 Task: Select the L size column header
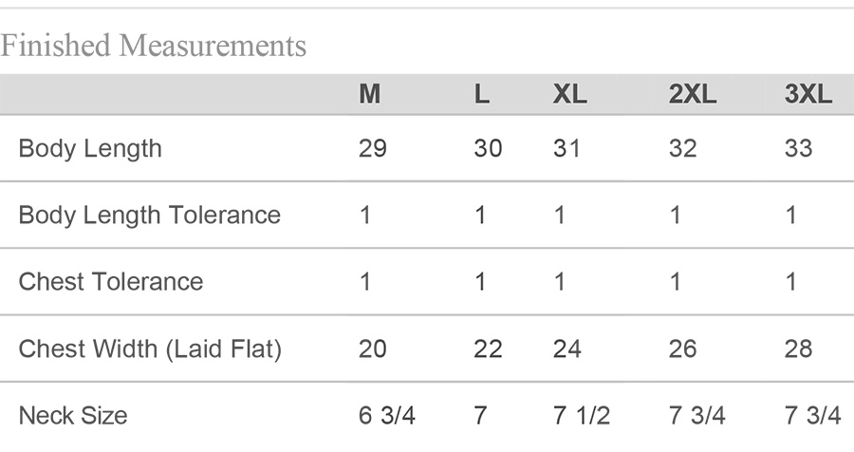(481, 94)
